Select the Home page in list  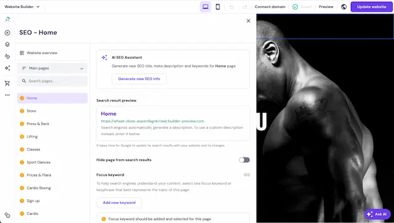point(52,98)
